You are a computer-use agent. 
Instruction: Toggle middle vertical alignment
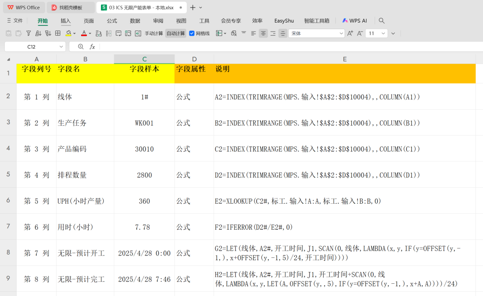283,33
